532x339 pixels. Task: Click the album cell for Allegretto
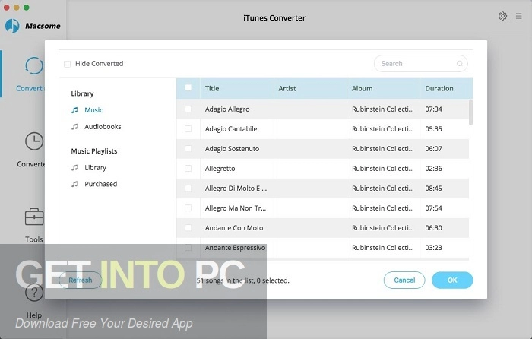point(383,168)
